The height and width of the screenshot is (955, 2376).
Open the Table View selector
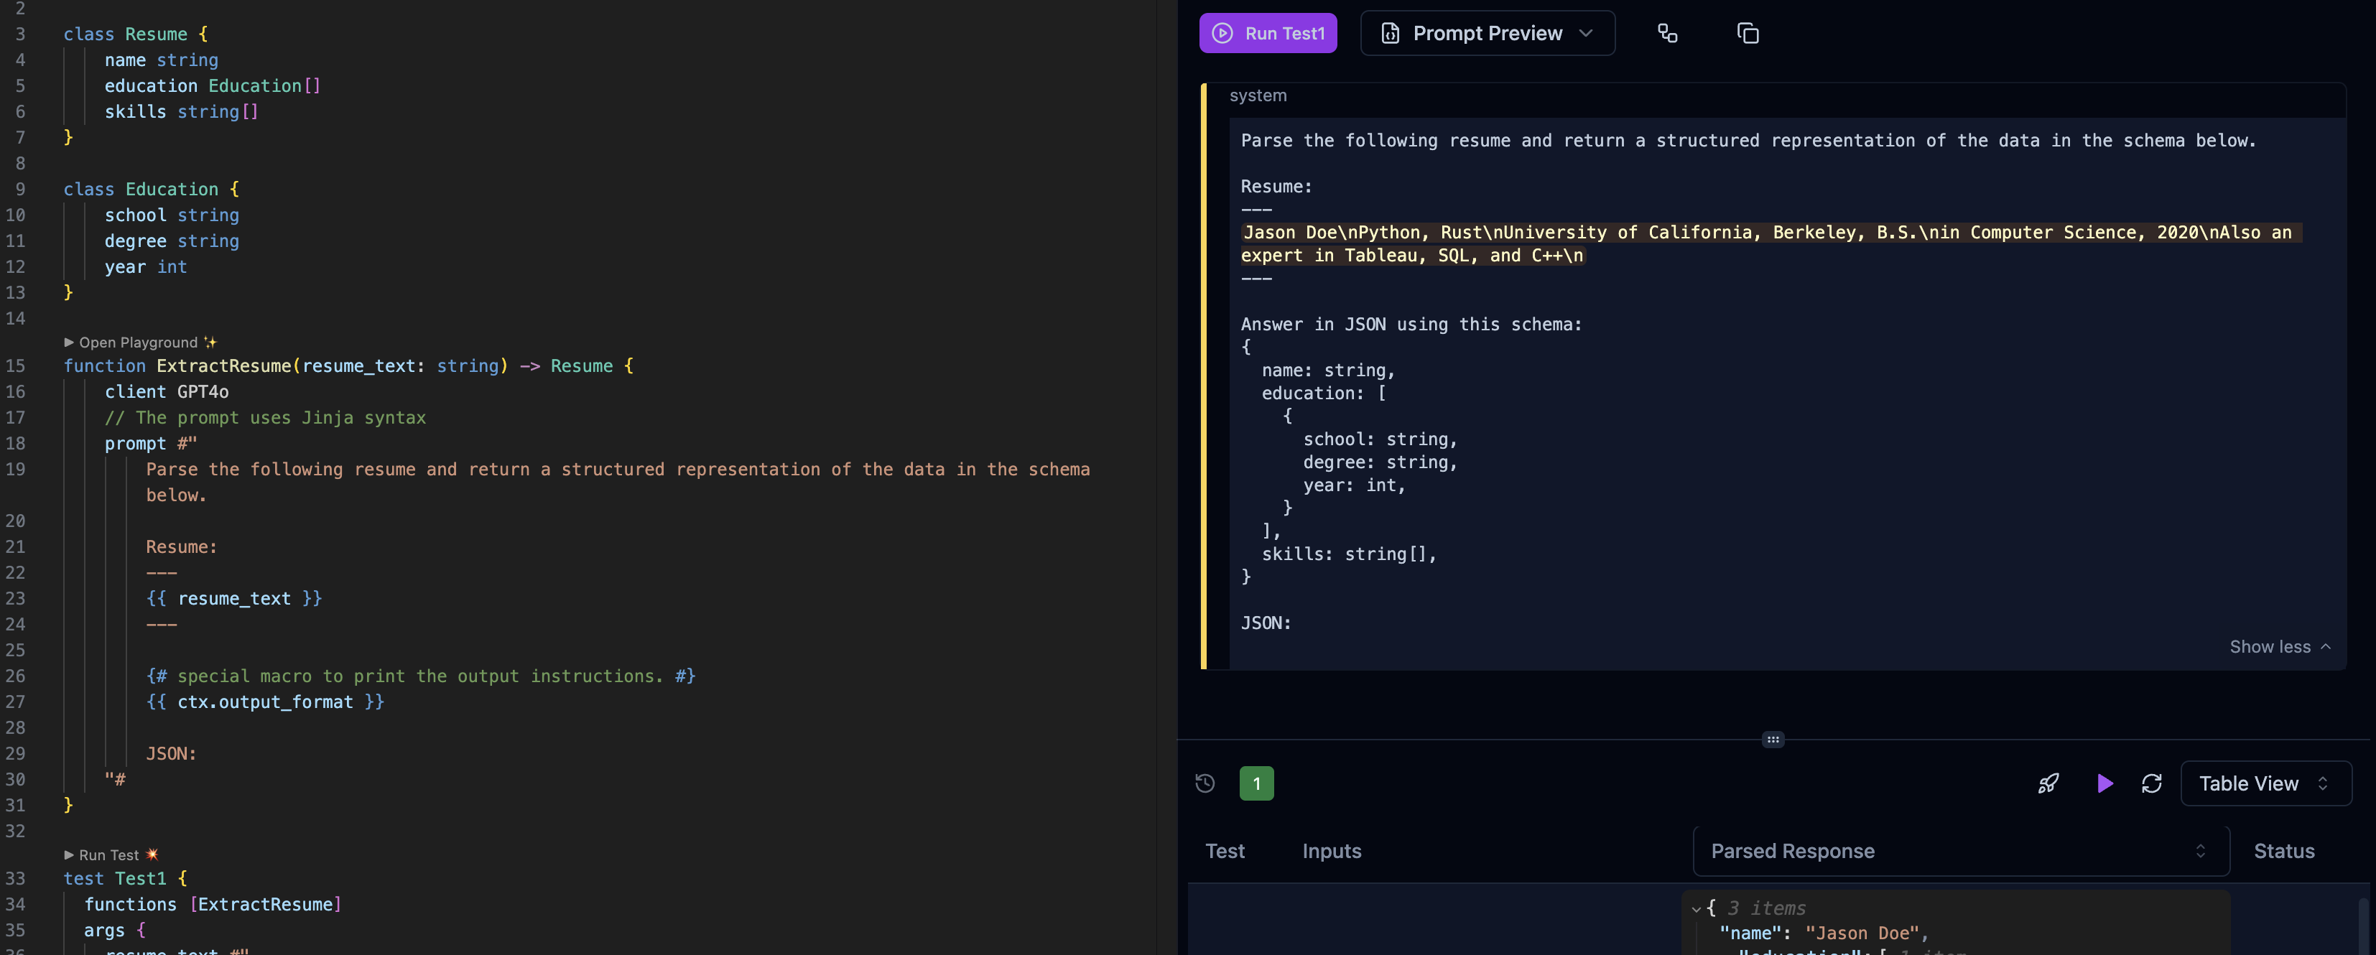[2266, 783]
